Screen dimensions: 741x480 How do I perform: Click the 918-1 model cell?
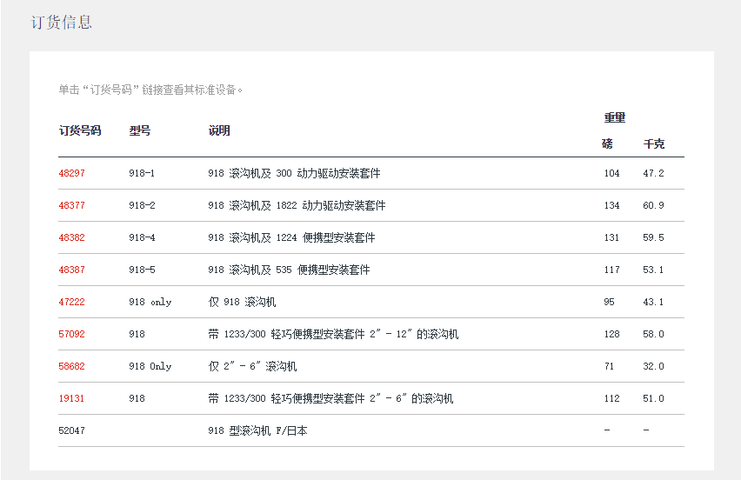click(142, 173)
